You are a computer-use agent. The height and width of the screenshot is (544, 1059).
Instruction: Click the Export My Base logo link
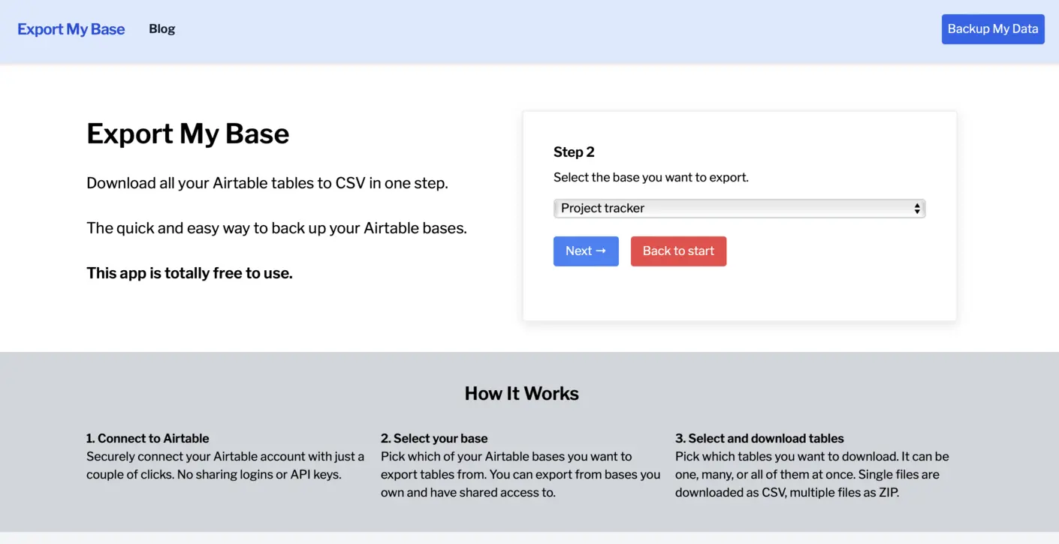click(x=71, y=29)
